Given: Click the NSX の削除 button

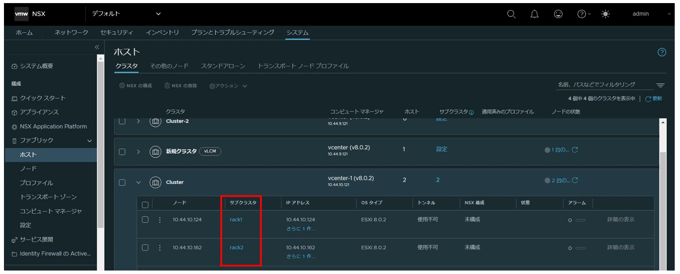Looking at the screenshot, I should 181,86.
